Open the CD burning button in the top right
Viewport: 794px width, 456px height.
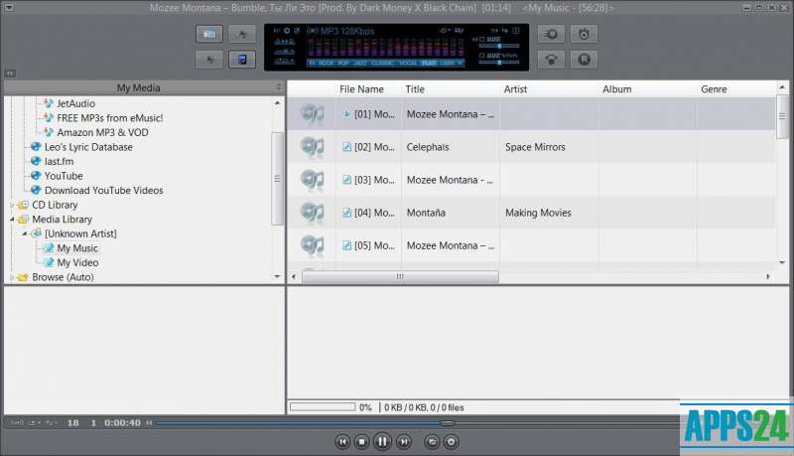(x=586, y=34)
